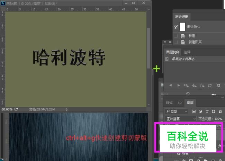The width and height of the screenshot is (225, 161).
Task: Select the 新建 history state
Action: pos(199,36)
